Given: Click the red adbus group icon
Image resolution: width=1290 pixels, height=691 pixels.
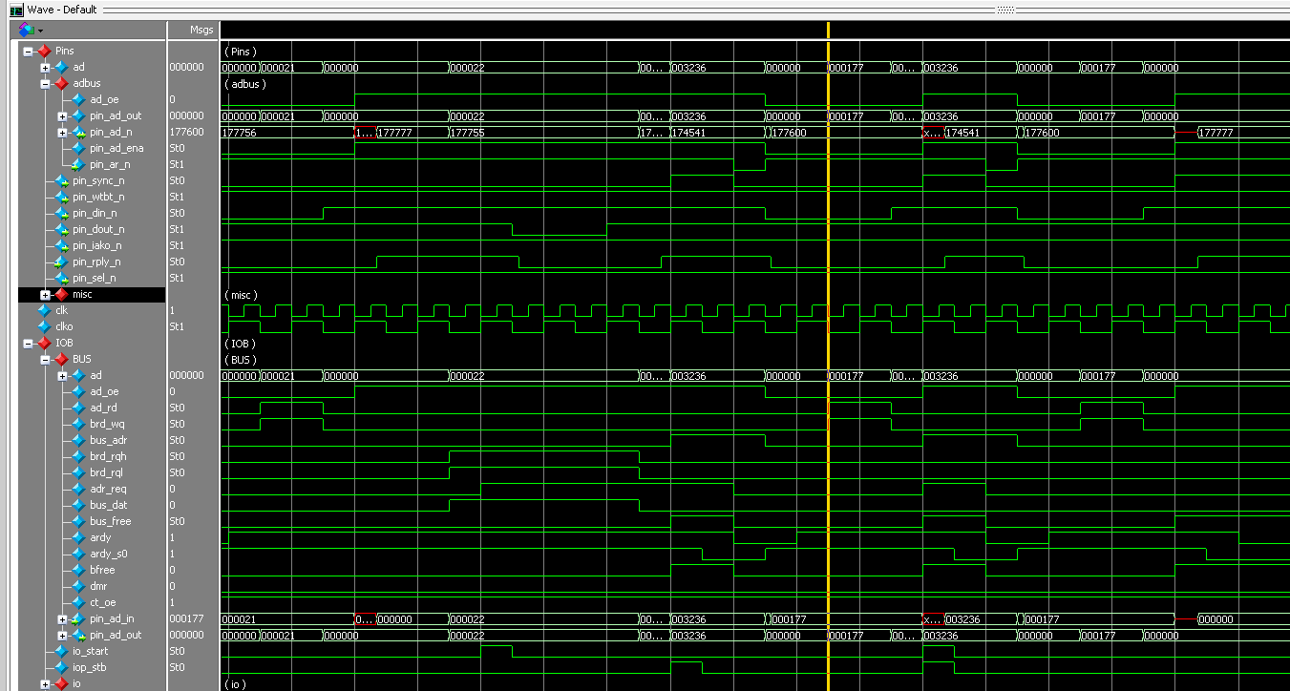Looking at the screenshot, I should click(x=61, y=83).
